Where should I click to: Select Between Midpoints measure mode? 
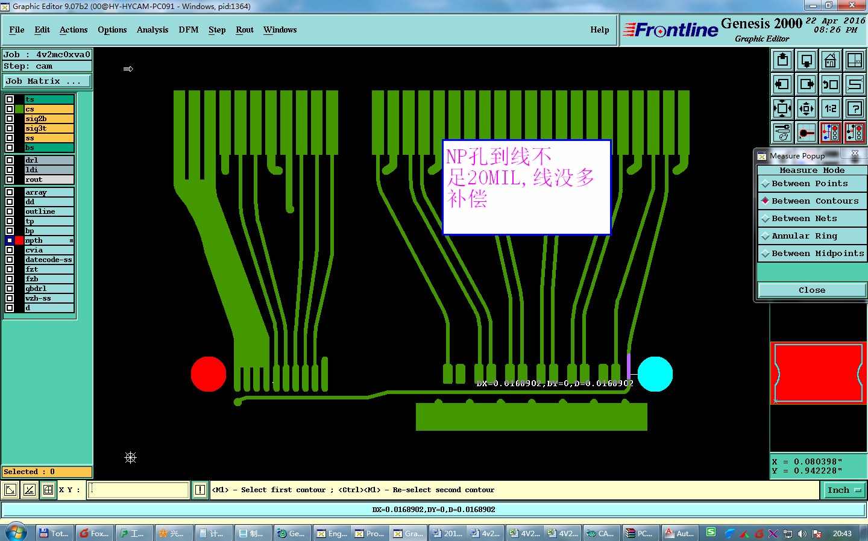pos(812,254)
